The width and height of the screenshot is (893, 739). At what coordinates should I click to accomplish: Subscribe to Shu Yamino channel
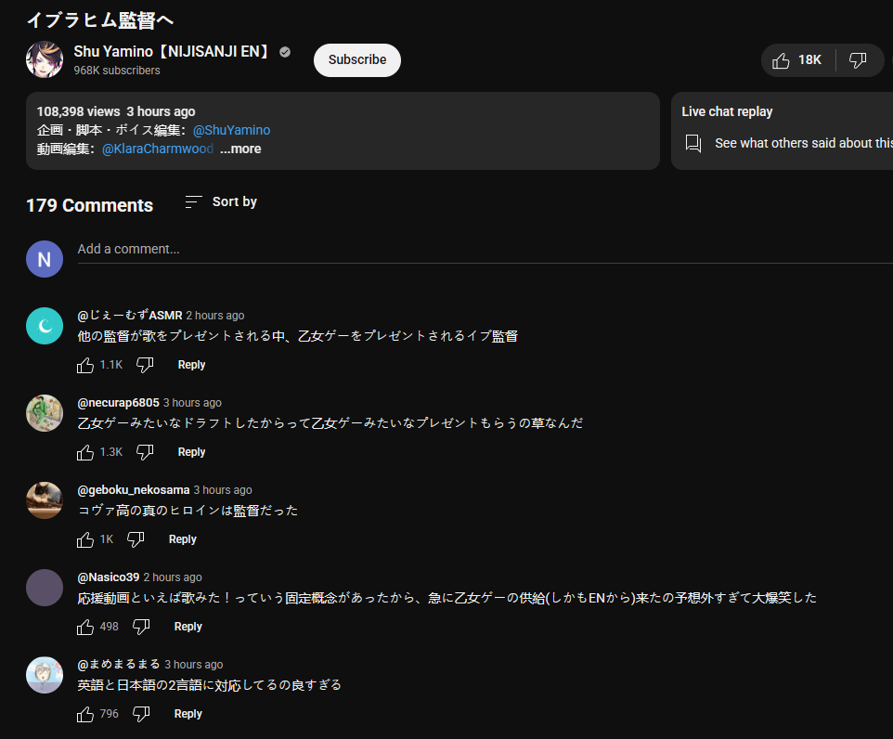pos(357,59)
